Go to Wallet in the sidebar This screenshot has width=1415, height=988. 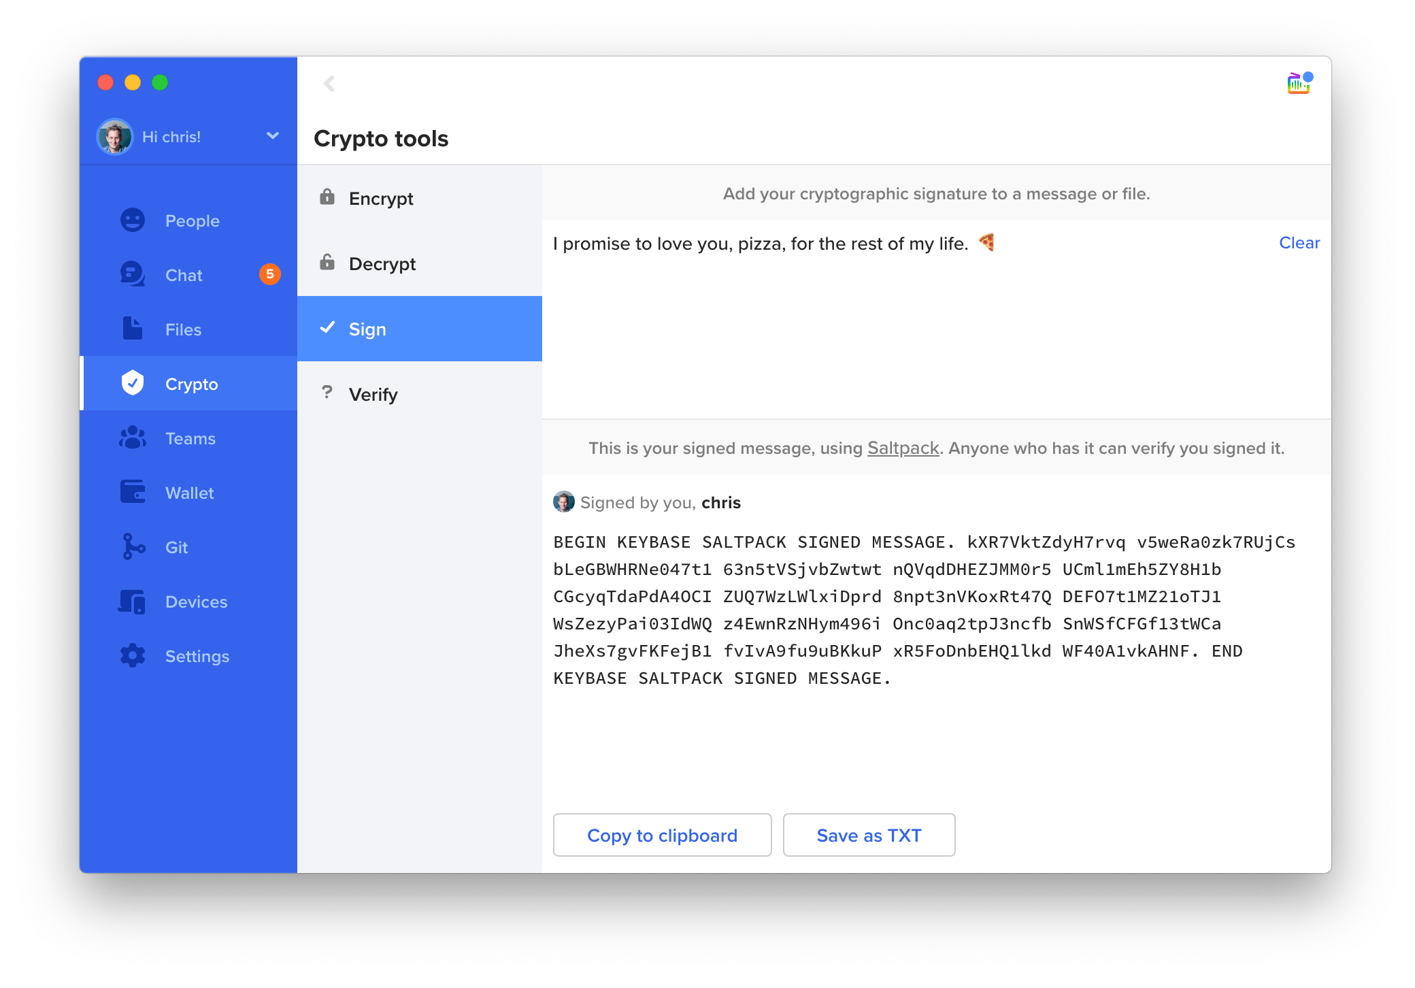[x=188, y=493]
